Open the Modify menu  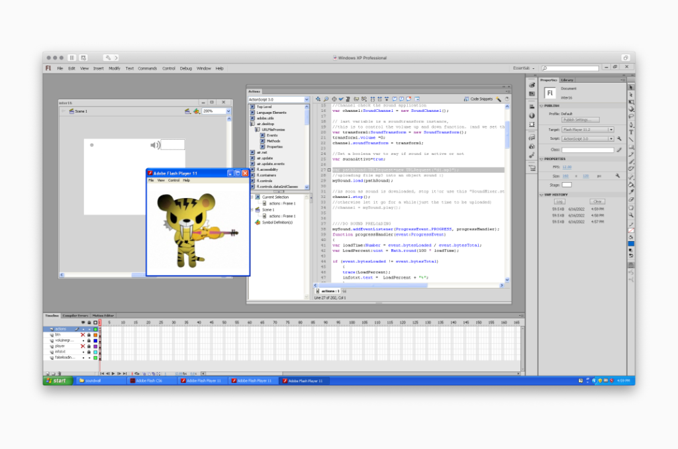(x=114, y=68)
